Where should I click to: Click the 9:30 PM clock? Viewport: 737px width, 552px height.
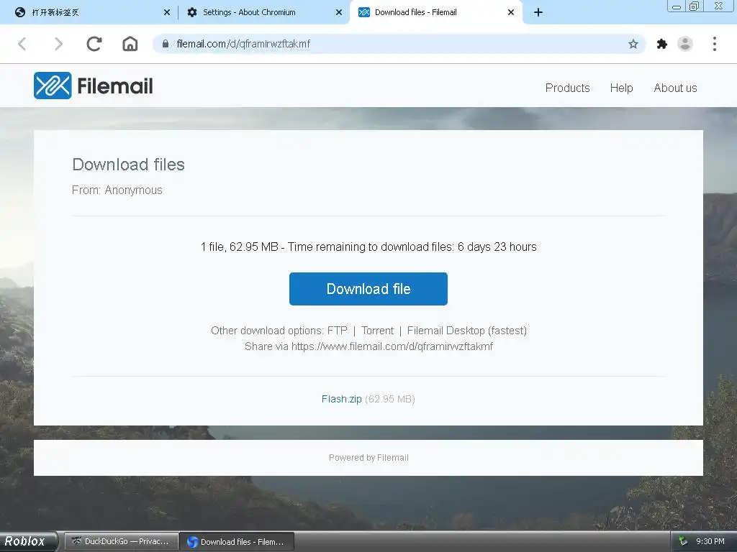tap(710, 541)
